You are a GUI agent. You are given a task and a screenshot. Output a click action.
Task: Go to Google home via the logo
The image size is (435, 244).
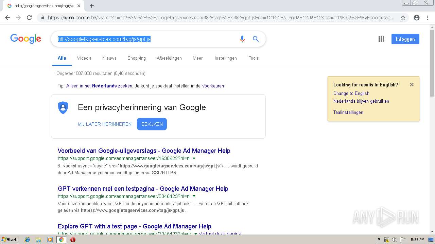click(26, 39)
